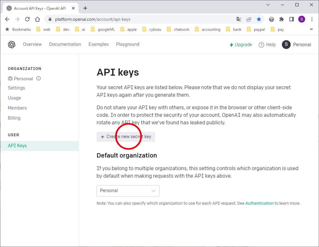Open the Playground tab

128,44
